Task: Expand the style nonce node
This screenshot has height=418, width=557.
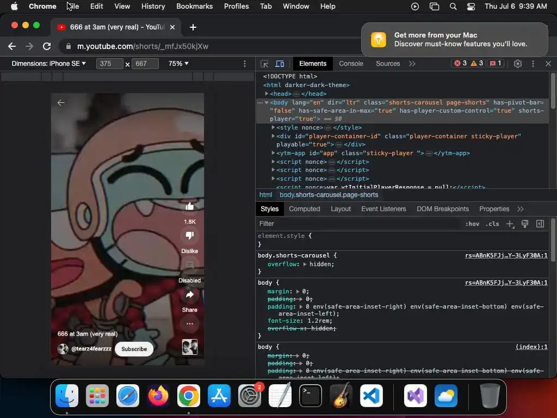Action: (x=273, y=127)
